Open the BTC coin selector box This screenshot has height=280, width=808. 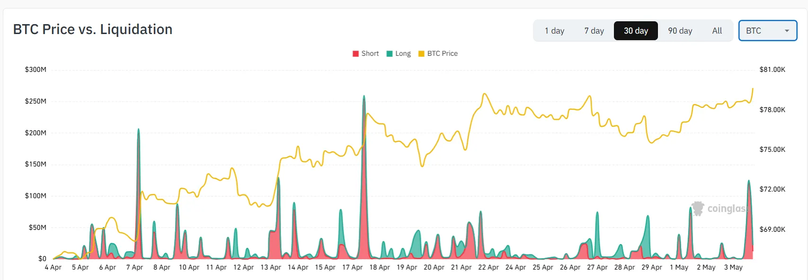(x=768, y=31)
